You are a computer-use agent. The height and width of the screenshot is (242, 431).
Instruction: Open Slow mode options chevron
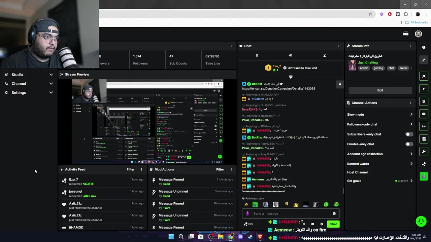411,115
